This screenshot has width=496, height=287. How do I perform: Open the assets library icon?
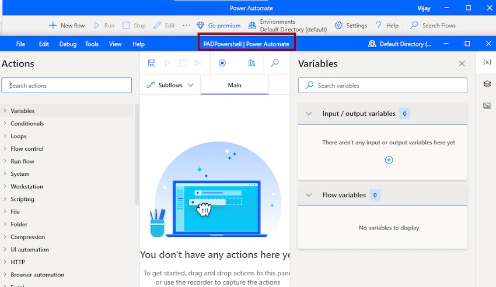pos(252,63)
